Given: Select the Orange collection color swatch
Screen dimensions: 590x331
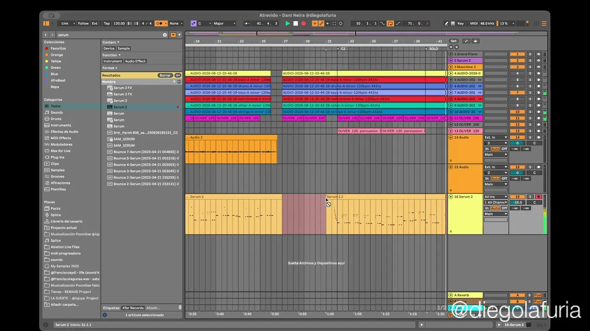Looking at the screenshot, I should [46, 55].
